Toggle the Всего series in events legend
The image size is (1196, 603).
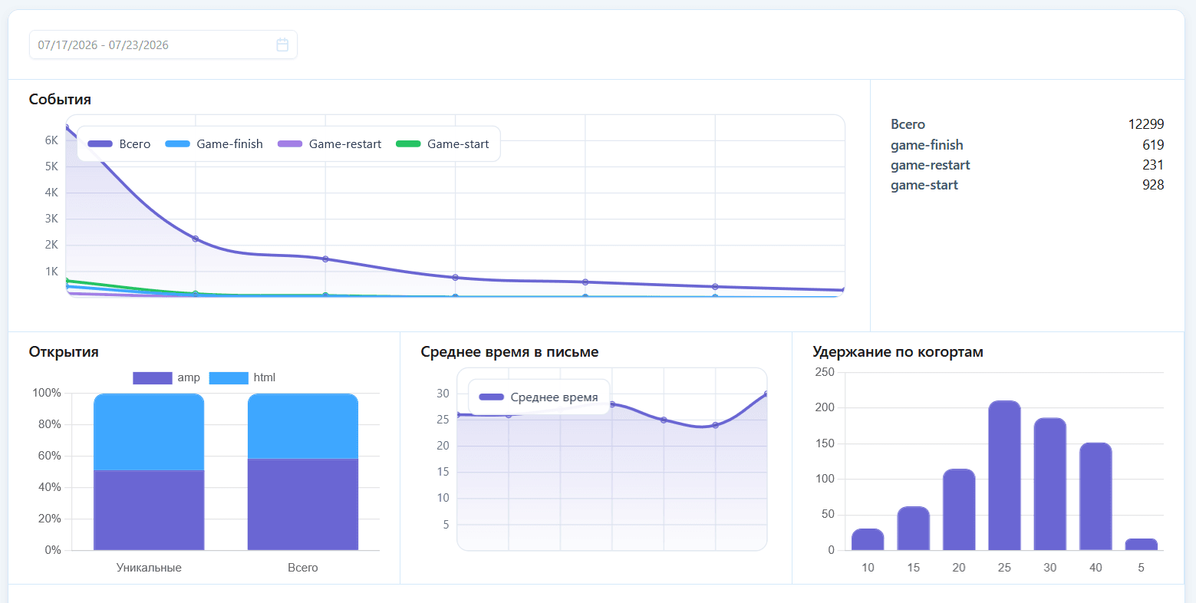point(119,144)
